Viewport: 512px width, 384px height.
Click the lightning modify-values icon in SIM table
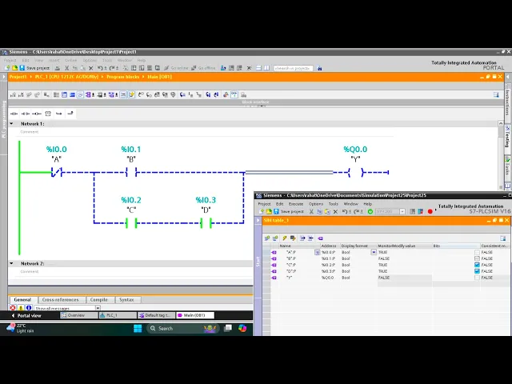(x=285, y=238)
